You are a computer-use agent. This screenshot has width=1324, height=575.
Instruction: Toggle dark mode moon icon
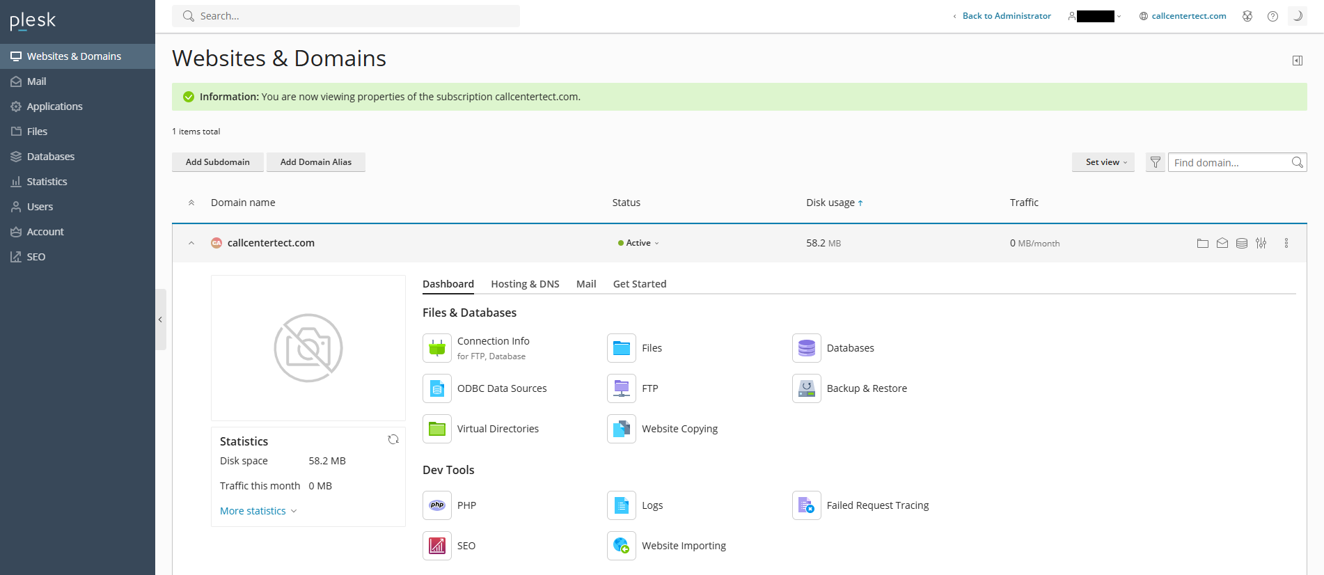(x=1298, y=16)
